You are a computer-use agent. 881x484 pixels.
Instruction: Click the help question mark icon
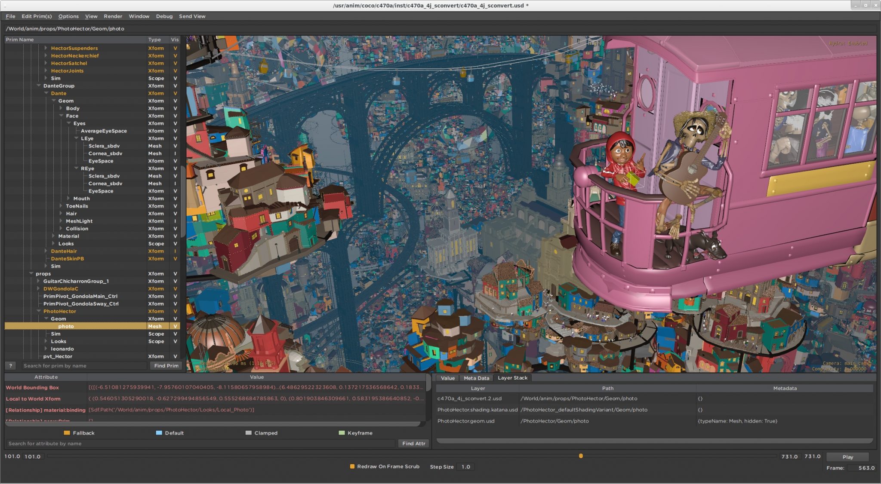(10, 365)
